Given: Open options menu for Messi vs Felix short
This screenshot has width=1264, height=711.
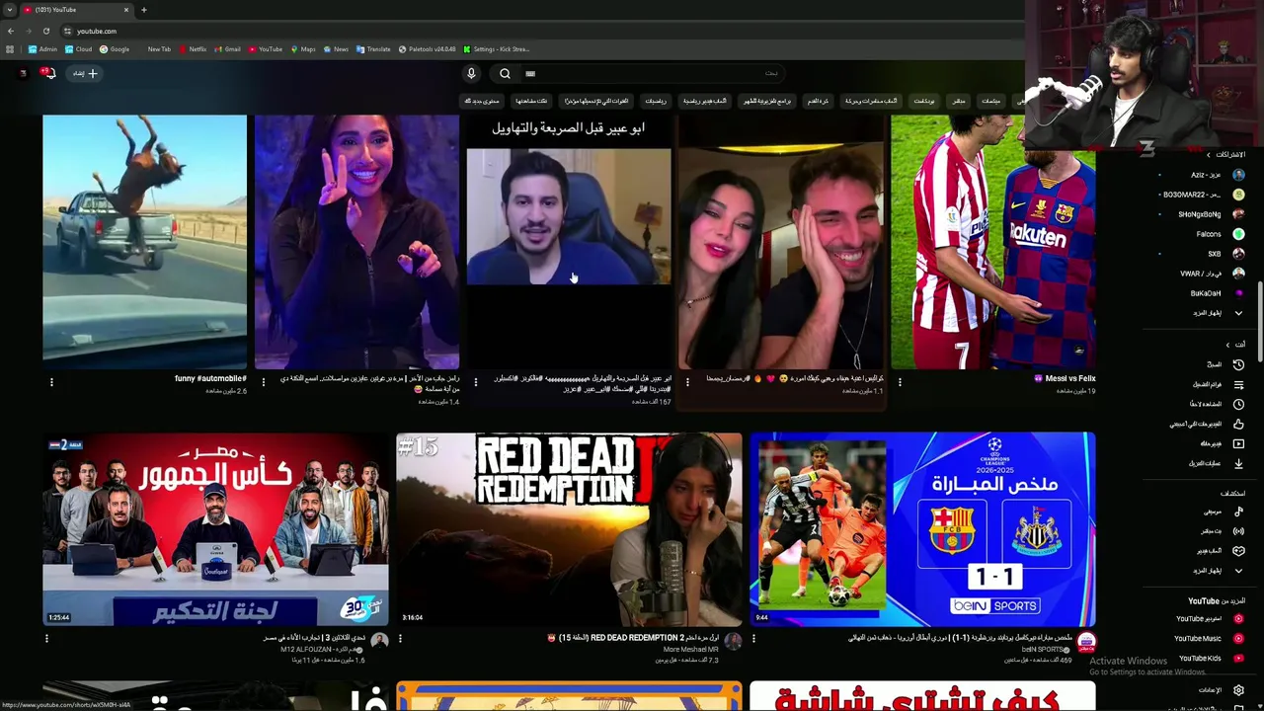Looking at the screenshot, I should tap(900, 381).
